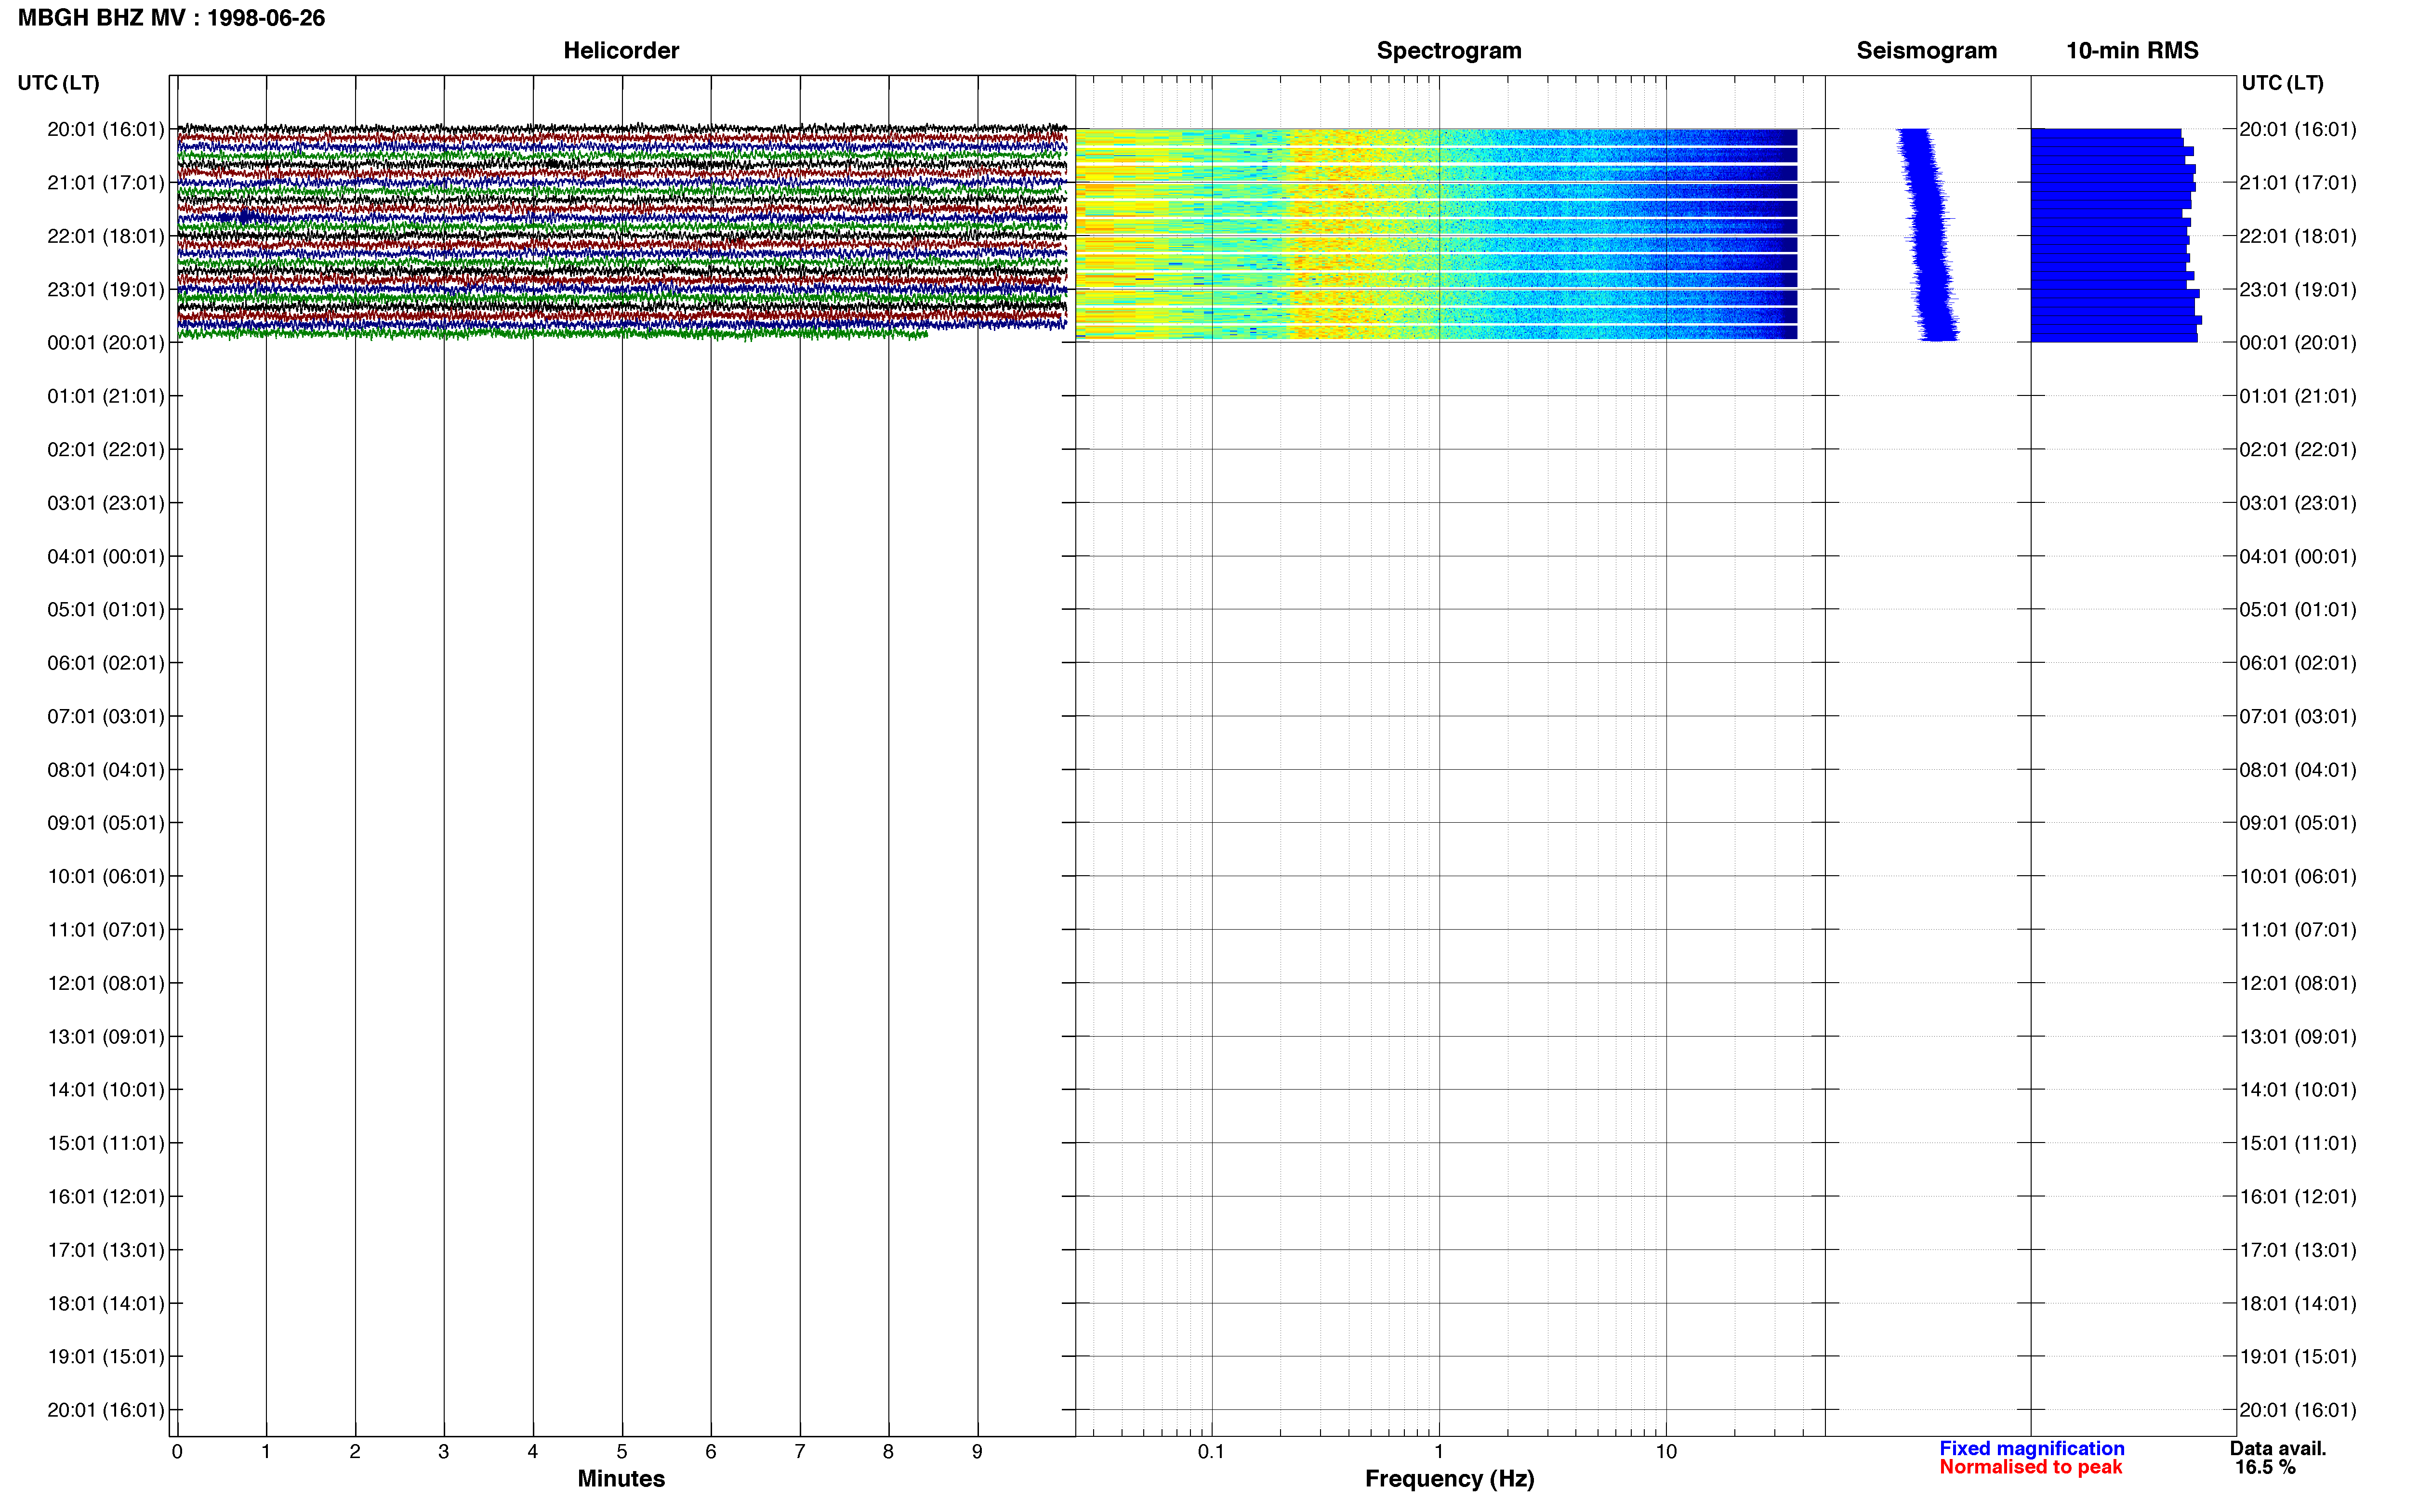Click left time label '00:01 (20:01)'

tap(106, 342)
